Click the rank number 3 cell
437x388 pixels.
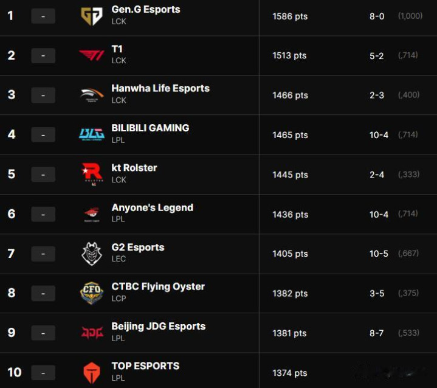click(x=12, y=95)
